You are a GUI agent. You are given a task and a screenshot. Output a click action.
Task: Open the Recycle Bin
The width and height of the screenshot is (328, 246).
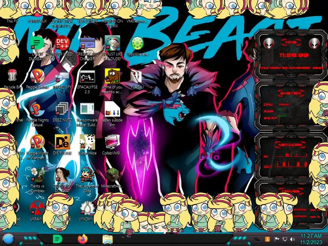pos(12,75)
